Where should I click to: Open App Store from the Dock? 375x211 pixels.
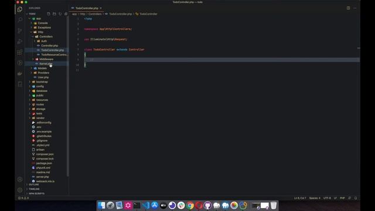pyautogui.click(x=155, y=205)
